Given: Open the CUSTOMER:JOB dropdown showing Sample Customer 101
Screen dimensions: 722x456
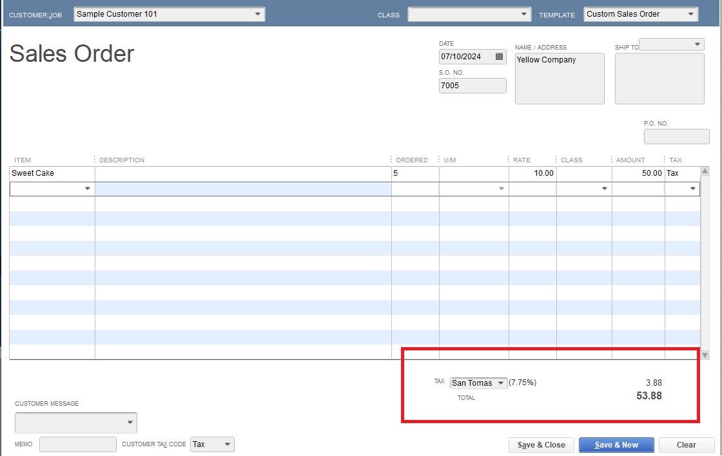Looking at the screenshot, I should [x=258, y=14].
